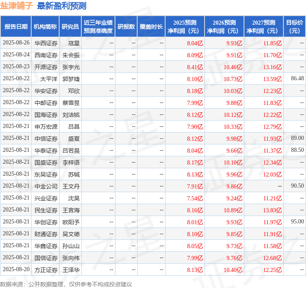Select the 研报数 column header
Viewport: 306px width, 288px height.
(126, 26)
